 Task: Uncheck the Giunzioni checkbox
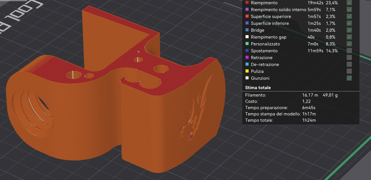[349, 78]
